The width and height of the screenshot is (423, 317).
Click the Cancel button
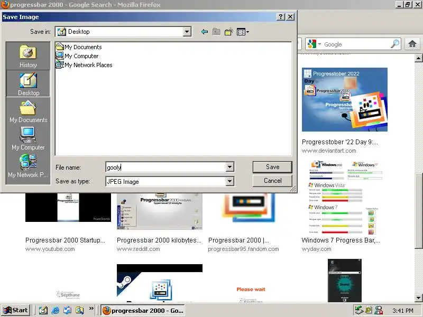272,181
